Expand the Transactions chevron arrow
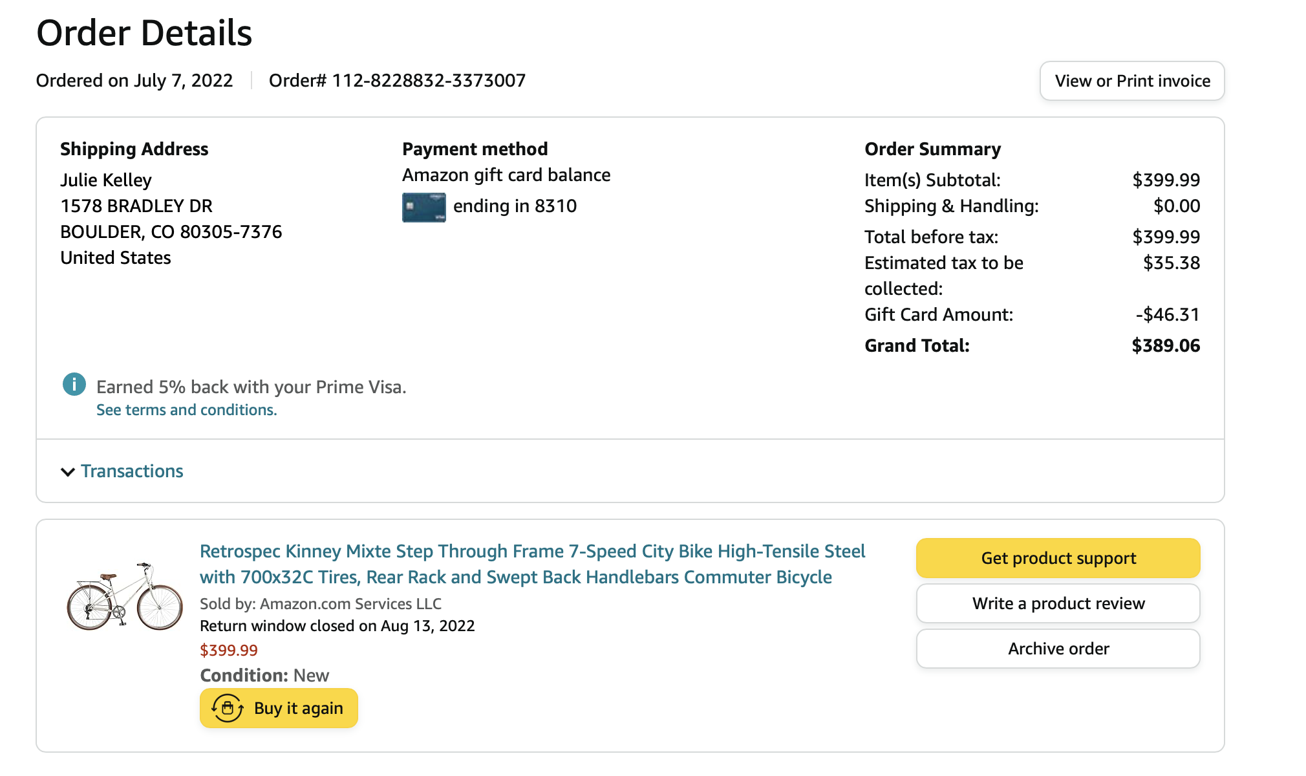Screen dimensions: 1306x776 pos(67,472)
